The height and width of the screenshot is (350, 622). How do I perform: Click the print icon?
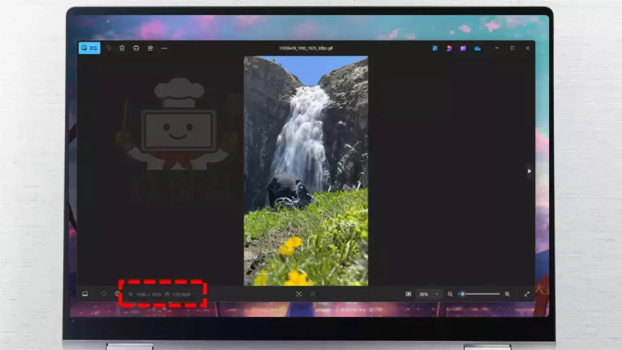pos(136,48)
